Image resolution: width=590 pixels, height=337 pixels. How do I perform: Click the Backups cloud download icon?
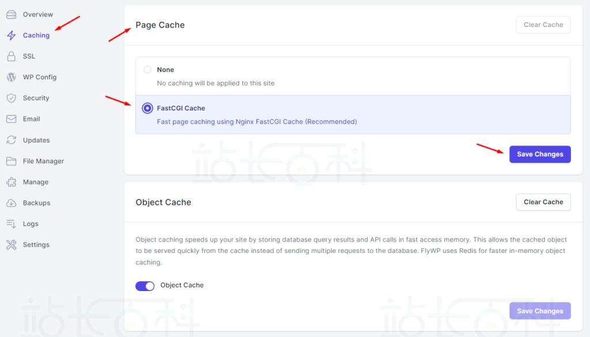pyautogui.click(x=11, y=203)
